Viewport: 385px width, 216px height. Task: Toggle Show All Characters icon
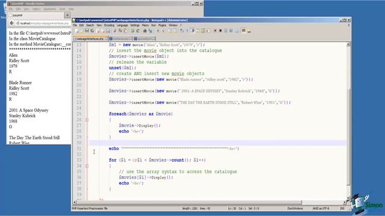click(187, 31)
